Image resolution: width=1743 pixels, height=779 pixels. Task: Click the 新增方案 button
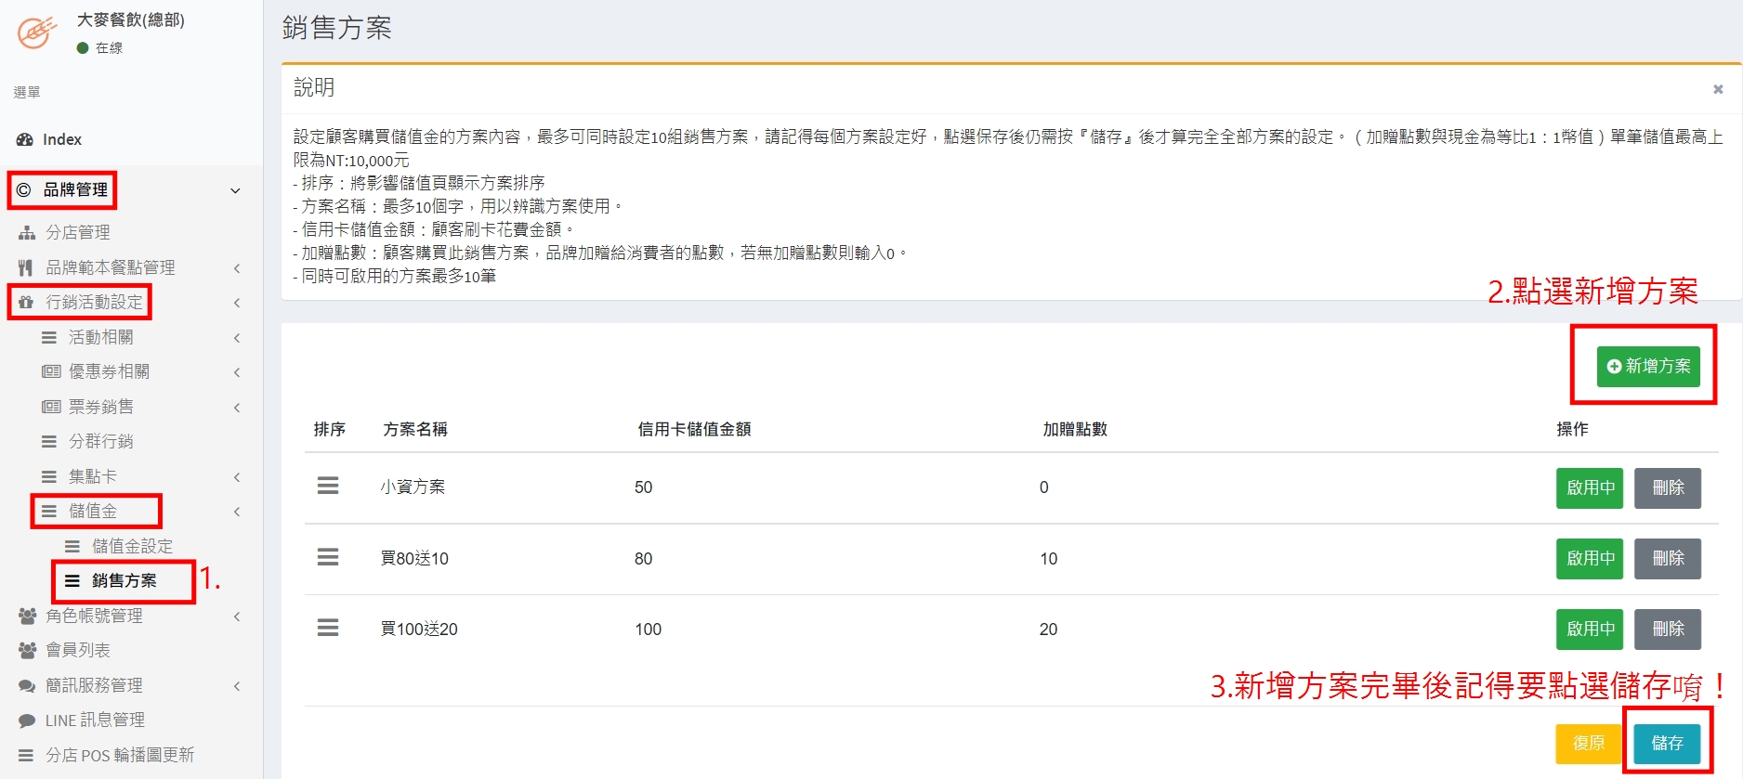(x=1648, y=367)
